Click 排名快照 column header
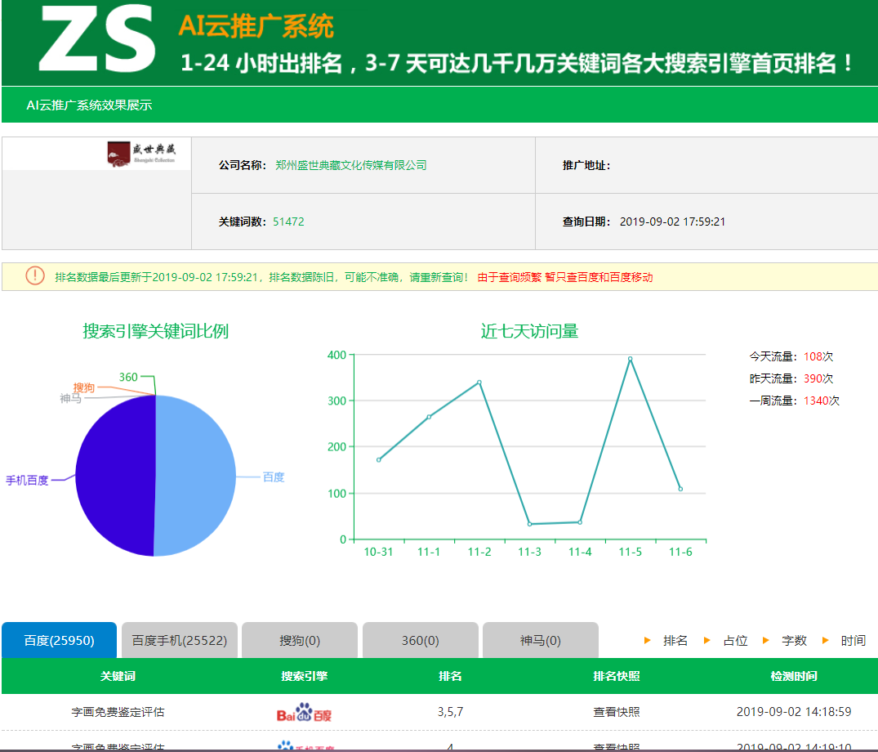This screenshot has height=752, width=878. pos(616,676)
